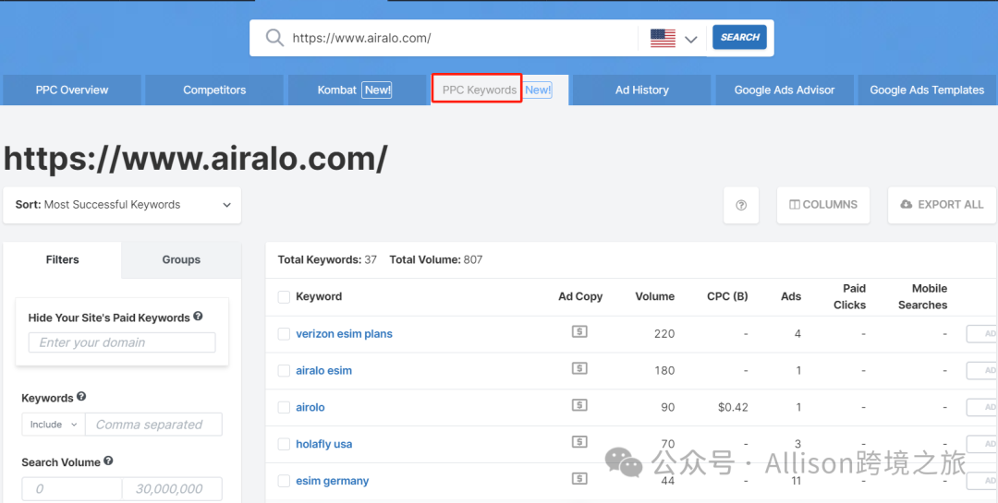Click the Comma separated keywords field

(x=154, y=425)
